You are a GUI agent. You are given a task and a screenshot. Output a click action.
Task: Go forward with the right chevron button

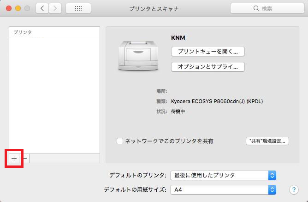coord(55,8)
